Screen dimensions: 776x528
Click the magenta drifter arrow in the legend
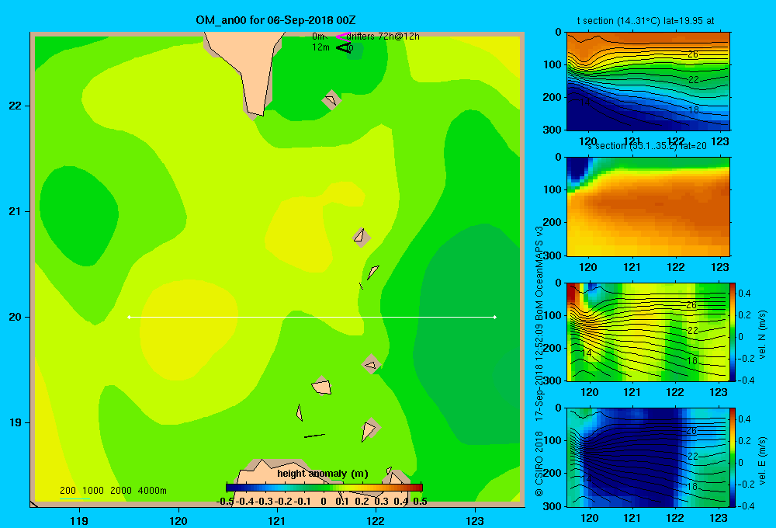[342, 36]
